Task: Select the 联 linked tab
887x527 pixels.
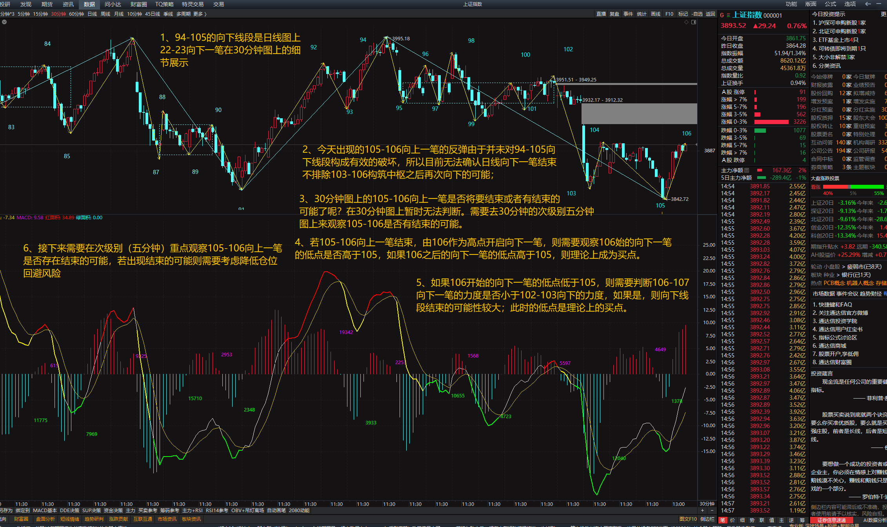Action: (x=762, y=520)
